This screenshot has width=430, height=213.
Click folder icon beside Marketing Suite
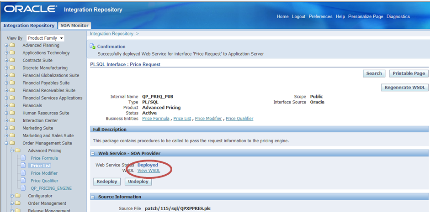pyautogui.click(x=12, y=128)
